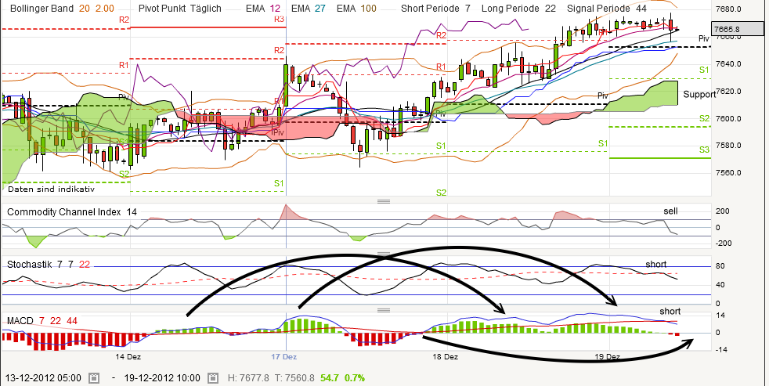The height and width of the screenshot is (386, 769).
Task: Select the Stochastik 7 7 22 title
Action: 49,265
